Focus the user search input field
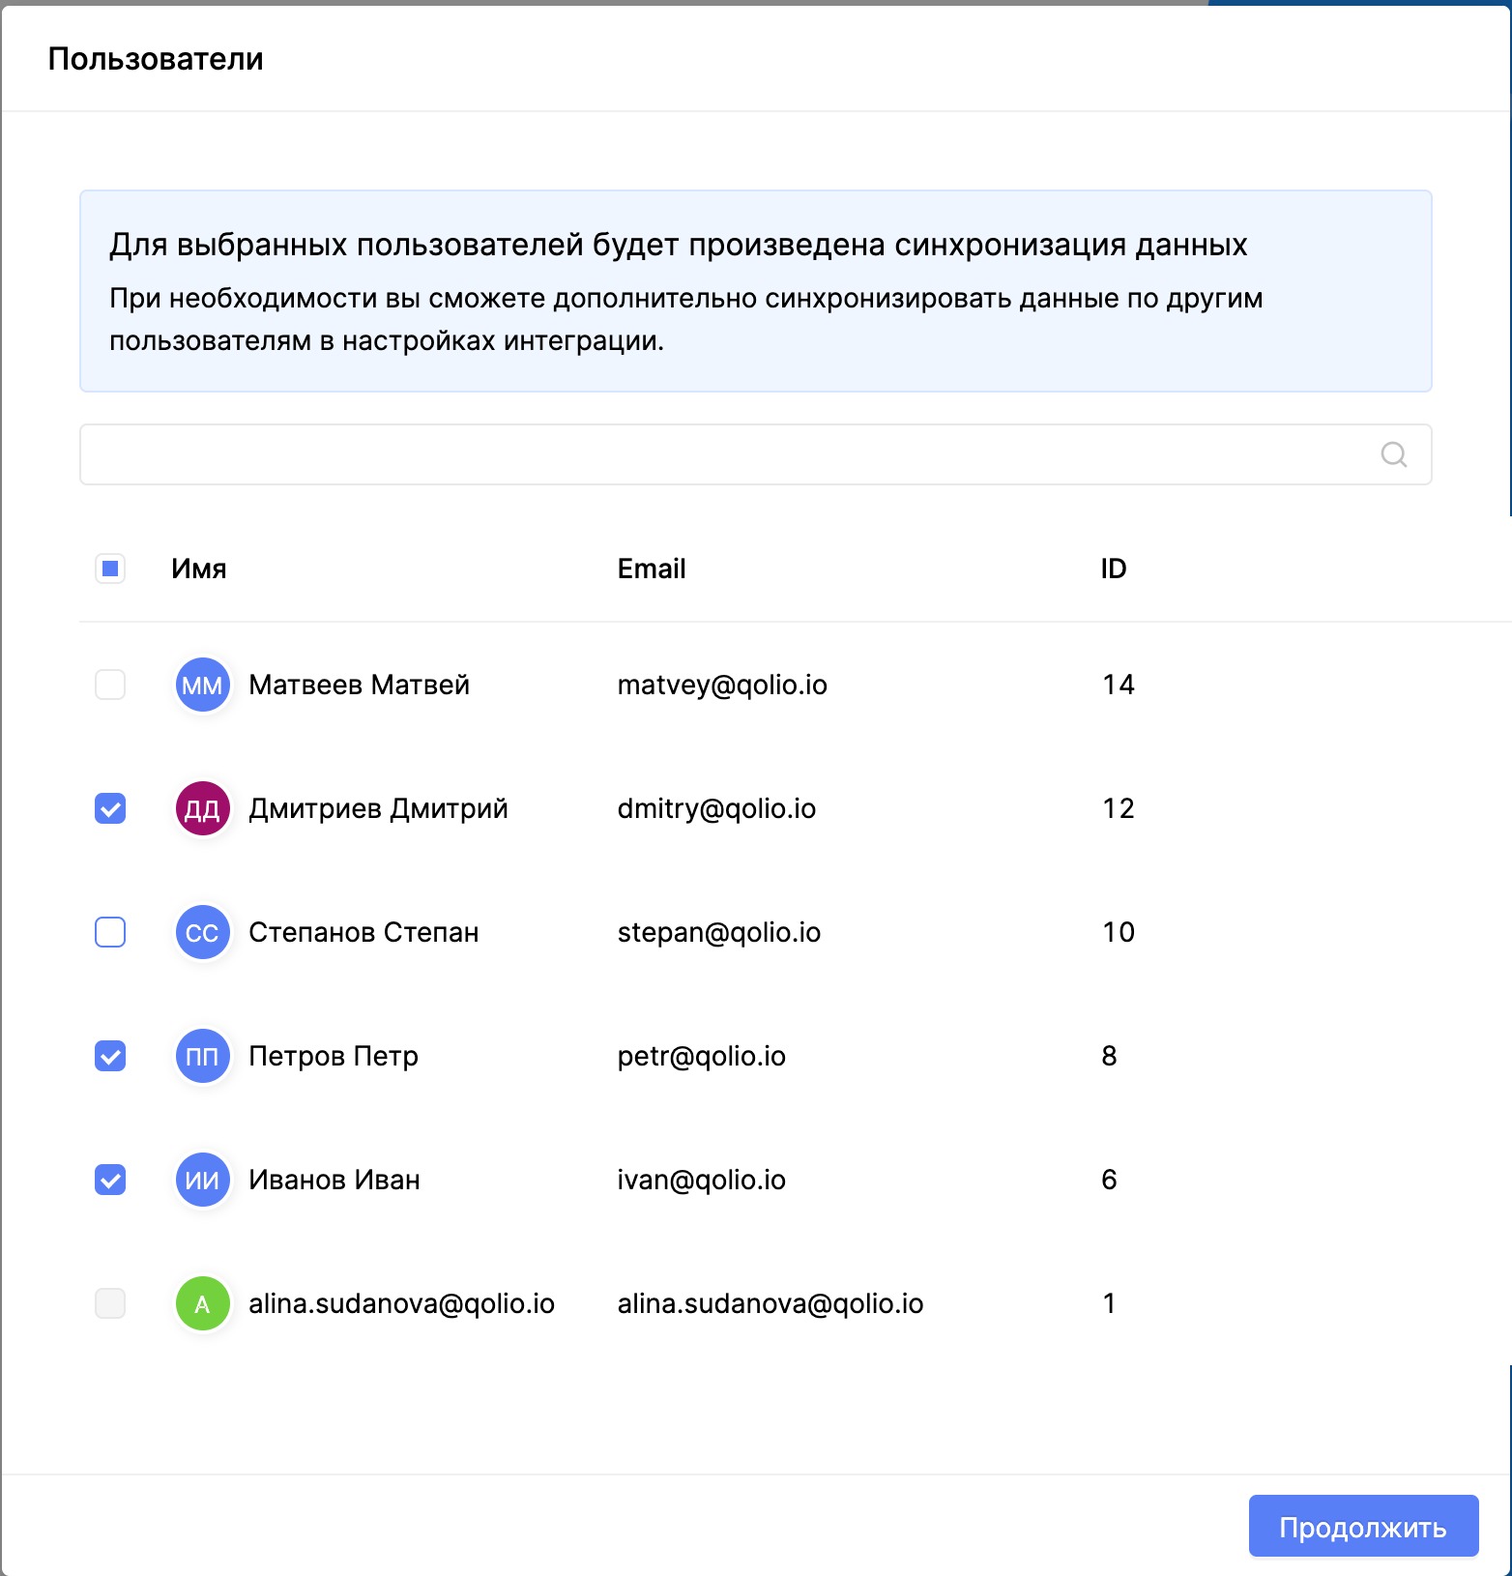The image size is (1512, 1576). pos(725,454)
